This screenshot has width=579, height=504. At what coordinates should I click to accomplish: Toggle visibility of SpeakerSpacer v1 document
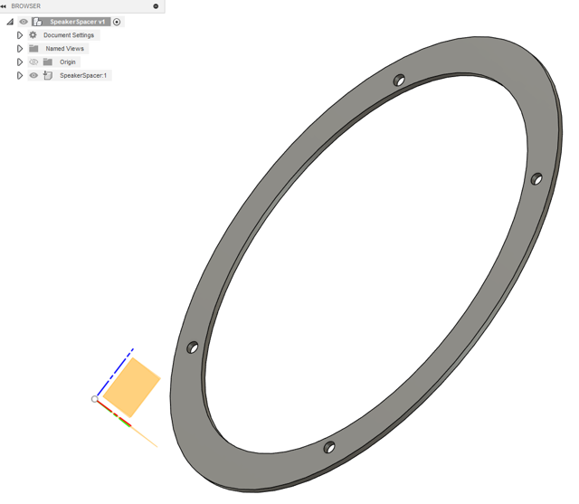tap(24, 22)
